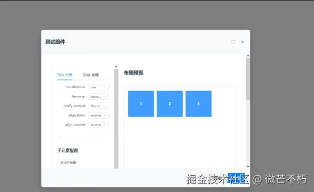This screenshot has width=314, height=192.
Task: Click the dialog scrollbar down arrow
Action: click(248, 166)
